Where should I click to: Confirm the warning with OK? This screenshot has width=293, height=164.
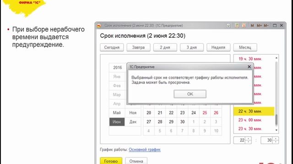click(x=190, y=94)
